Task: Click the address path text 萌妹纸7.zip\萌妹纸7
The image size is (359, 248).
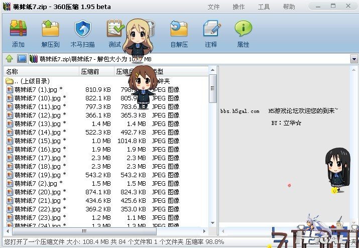Action: [x=66, y=59]
